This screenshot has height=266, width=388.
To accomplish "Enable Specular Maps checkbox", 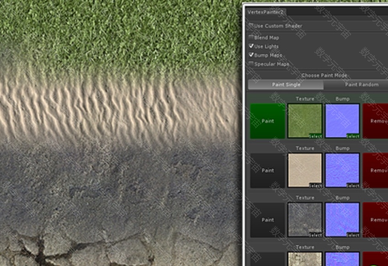I will [251, 64].
